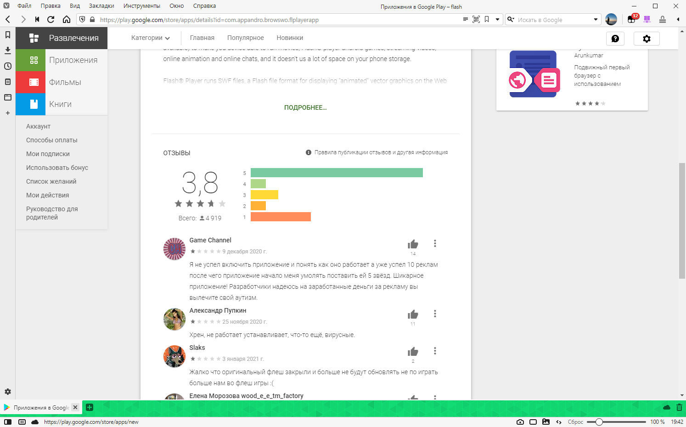Open the Bookmarks panel in the side panel
This screenshot has width=686, height=427.
(8, 35)
